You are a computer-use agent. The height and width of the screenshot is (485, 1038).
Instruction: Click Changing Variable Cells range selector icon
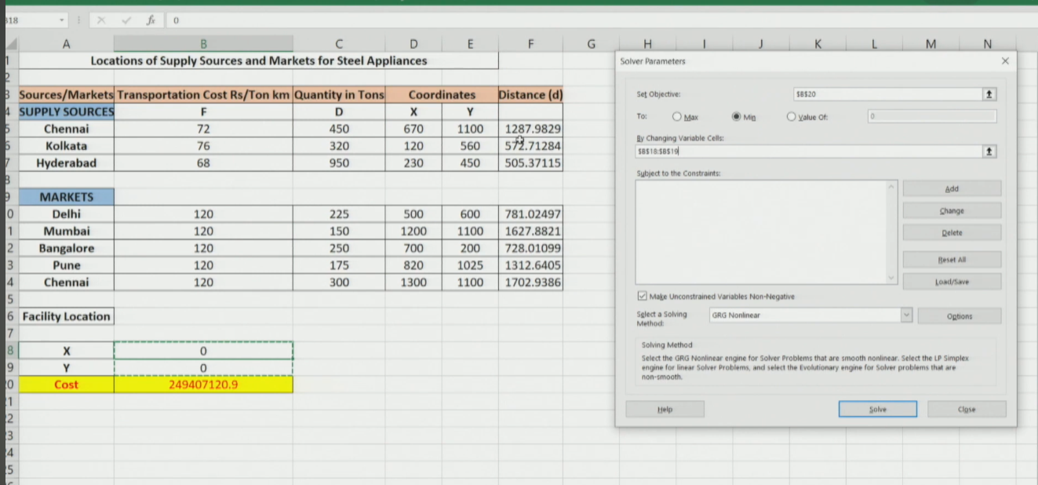[x=989, y=151]
